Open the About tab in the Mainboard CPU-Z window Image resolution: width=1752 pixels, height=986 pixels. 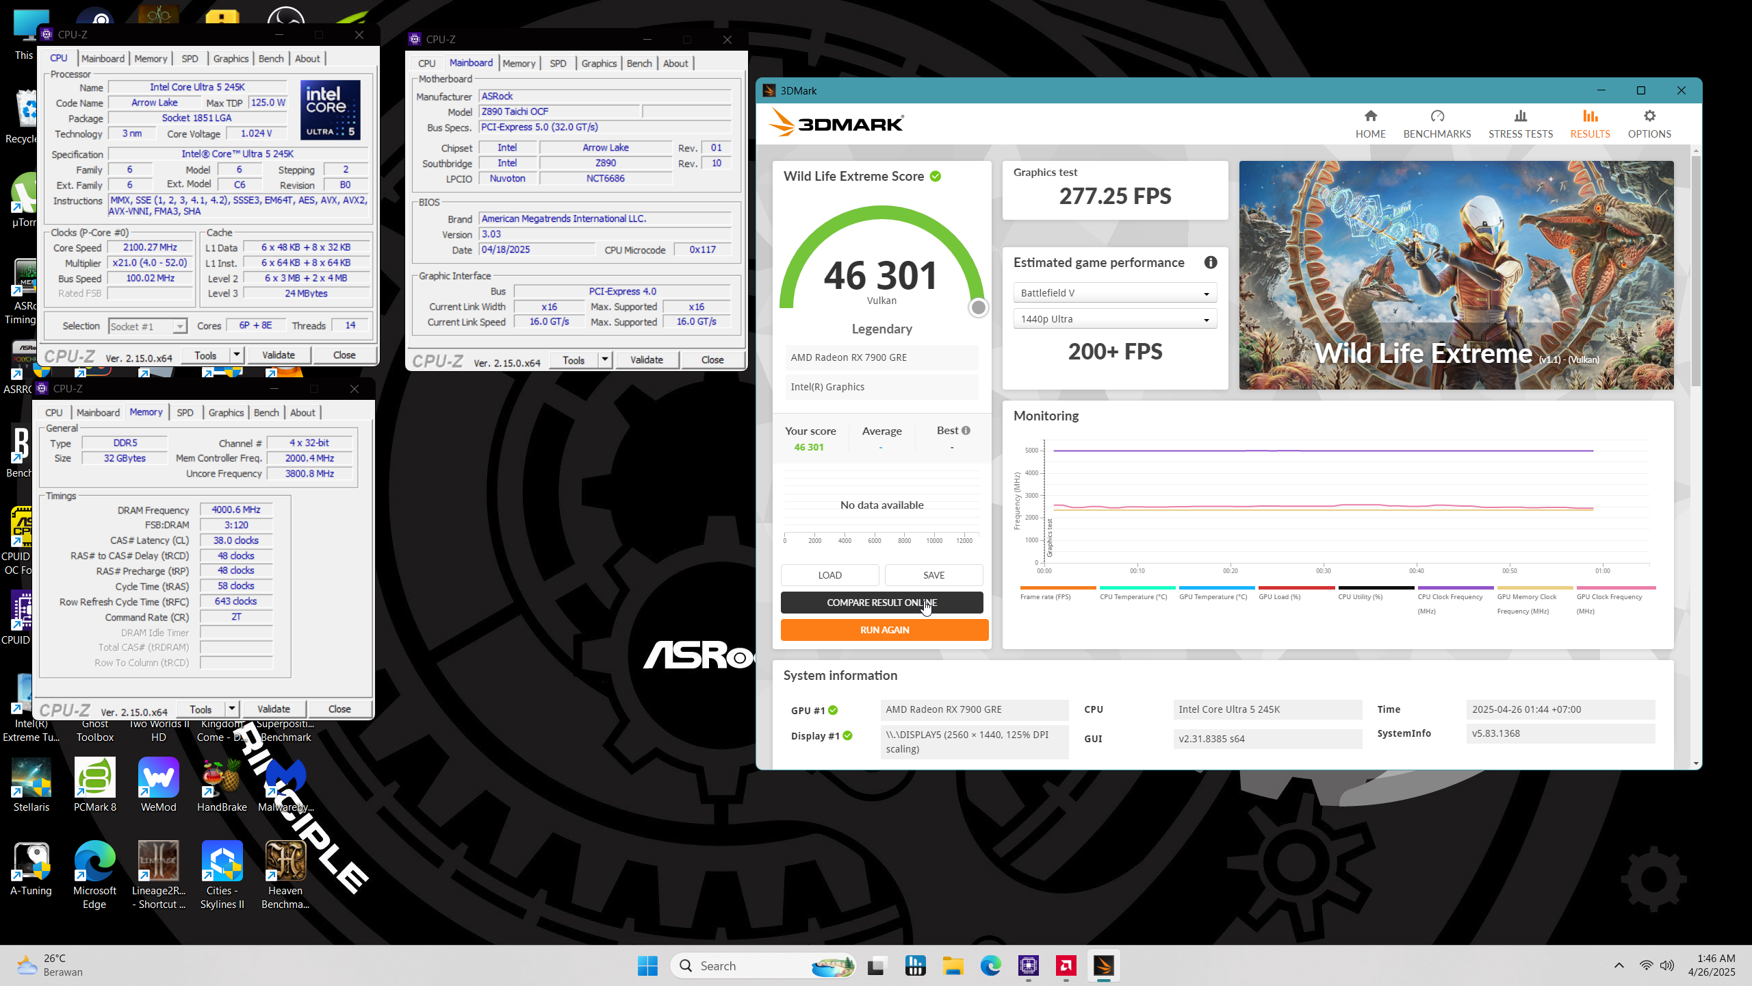(675, 64)
